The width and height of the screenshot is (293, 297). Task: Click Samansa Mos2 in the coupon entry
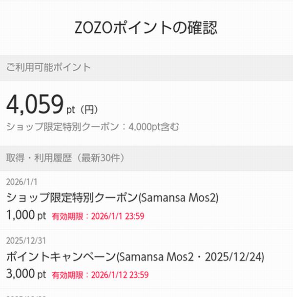pyautogui.click(x=178, y=198)
